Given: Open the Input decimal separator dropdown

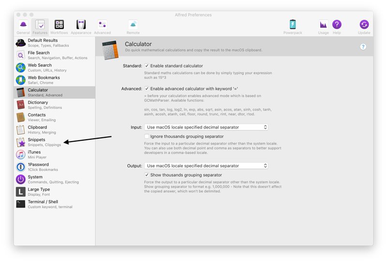Looking at the screenshot, I should [x=206, y=127].
